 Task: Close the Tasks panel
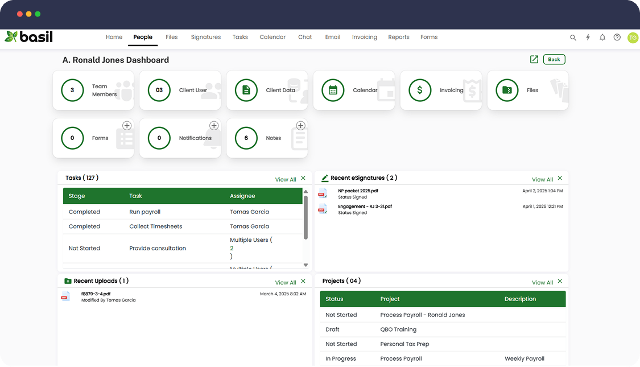303,179
